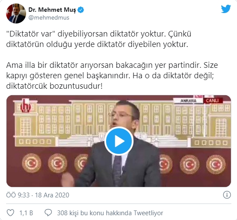Click the blue verified badge
This screenshot has width=237, height=220.
(x=81, y=10)
